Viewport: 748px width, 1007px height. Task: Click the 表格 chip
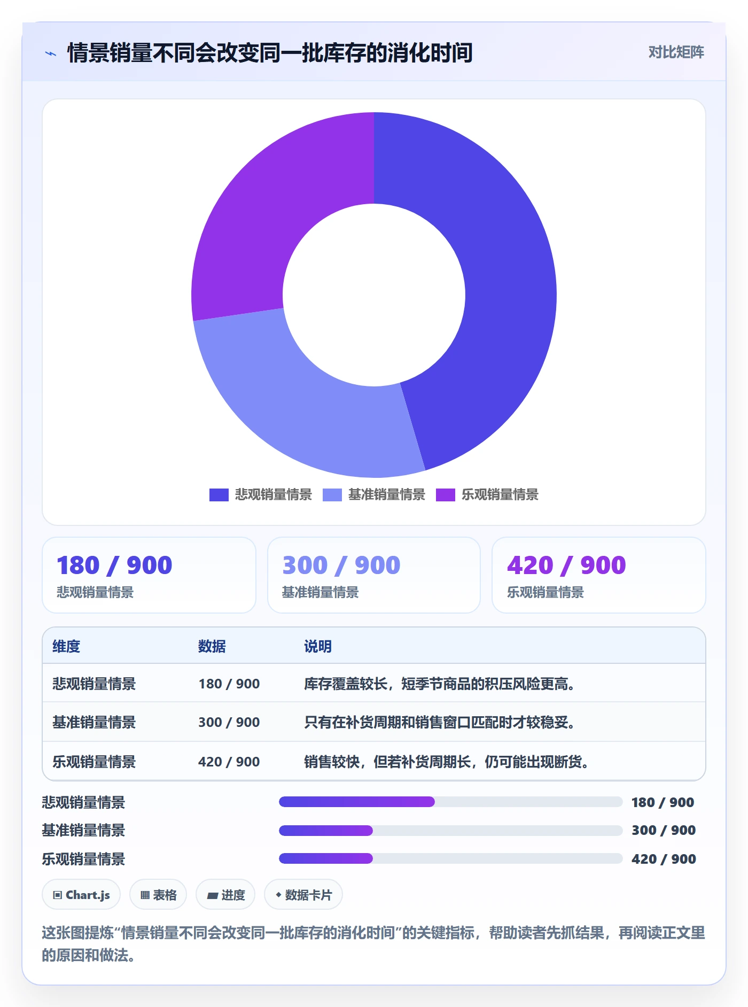coord(158,895)
